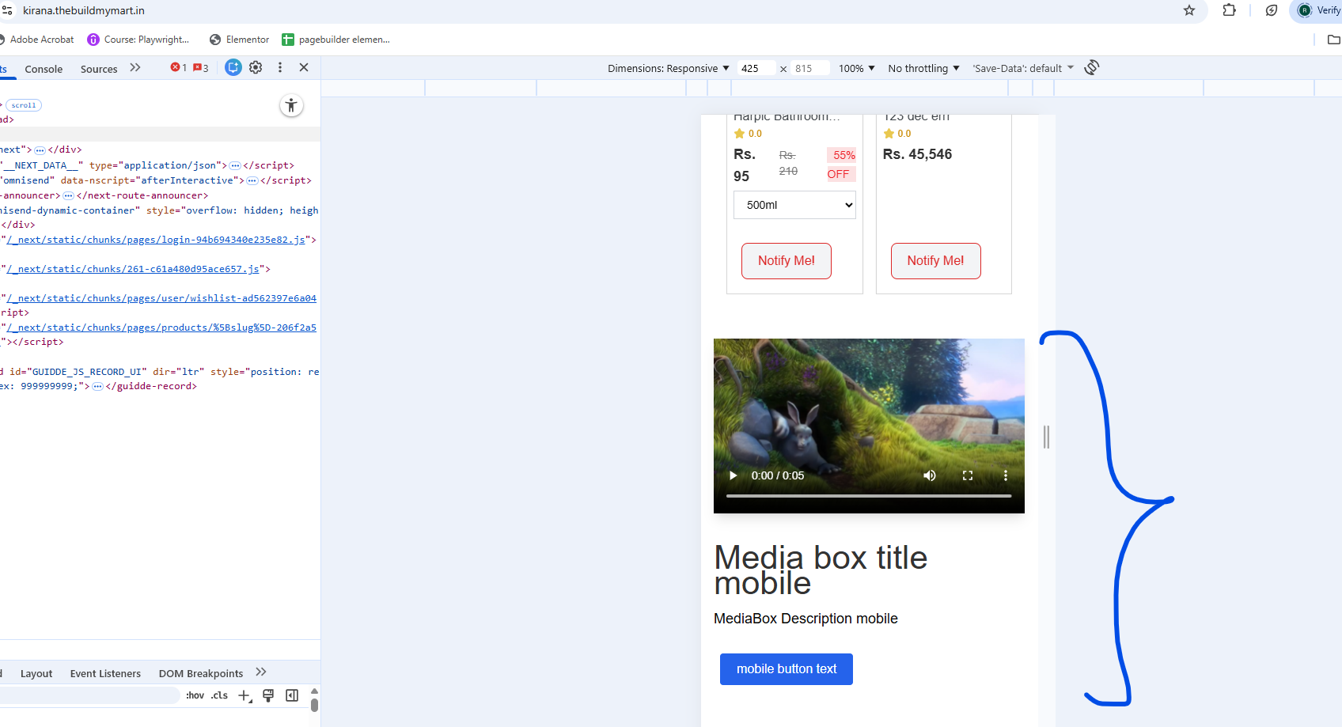
Task: Open Adobe Acrobat bookmark
Action: click(37, 40)
